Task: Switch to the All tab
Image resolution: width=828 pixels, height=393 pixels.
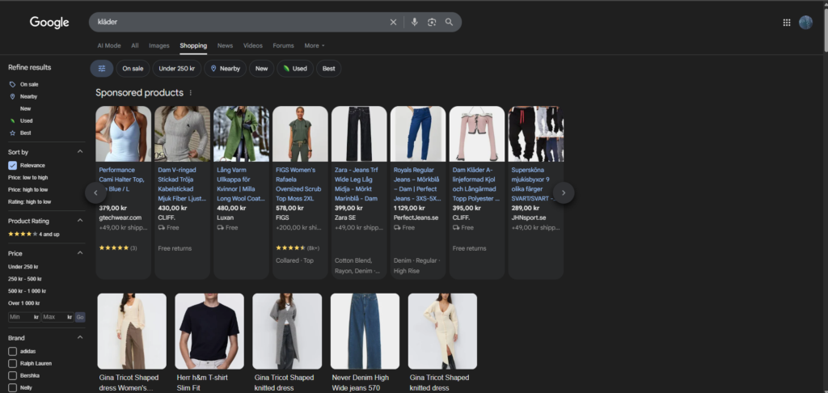Action: (x=135, y=45)
